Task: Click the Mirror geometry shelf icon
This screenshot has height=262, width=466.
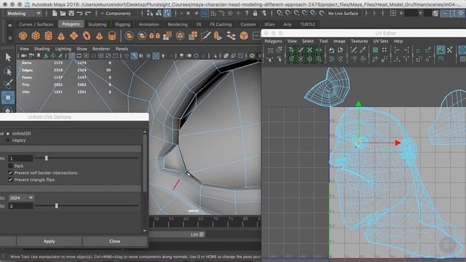Action: (x=154, y=36)
